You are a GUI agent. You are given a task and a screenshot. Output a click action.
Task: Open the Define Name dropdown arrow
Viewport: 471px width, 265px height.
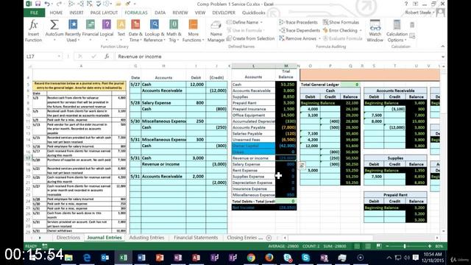pyautogui.click(x=261, y=22)
